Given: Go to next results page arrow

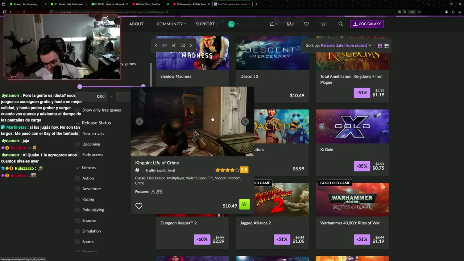Looking at the screenshot, I should pyautogui.click(x=191, y=45).
